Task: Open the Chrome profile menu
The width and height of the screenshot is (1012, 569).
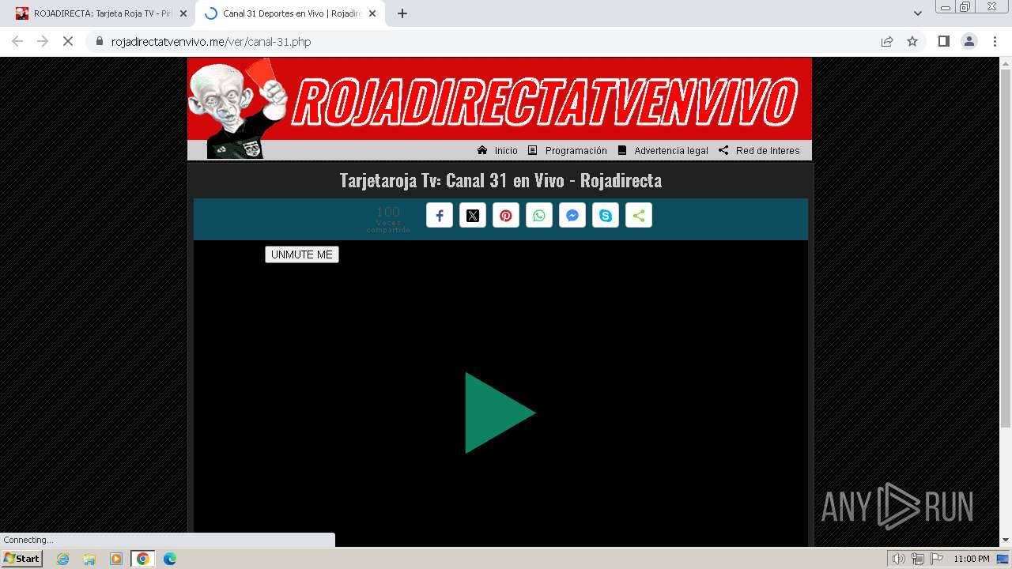Action: pyautogui.click(x=969, y=41)
